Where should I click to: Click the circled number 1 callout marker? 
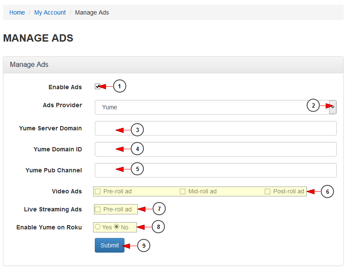click(x=120, y=86)
